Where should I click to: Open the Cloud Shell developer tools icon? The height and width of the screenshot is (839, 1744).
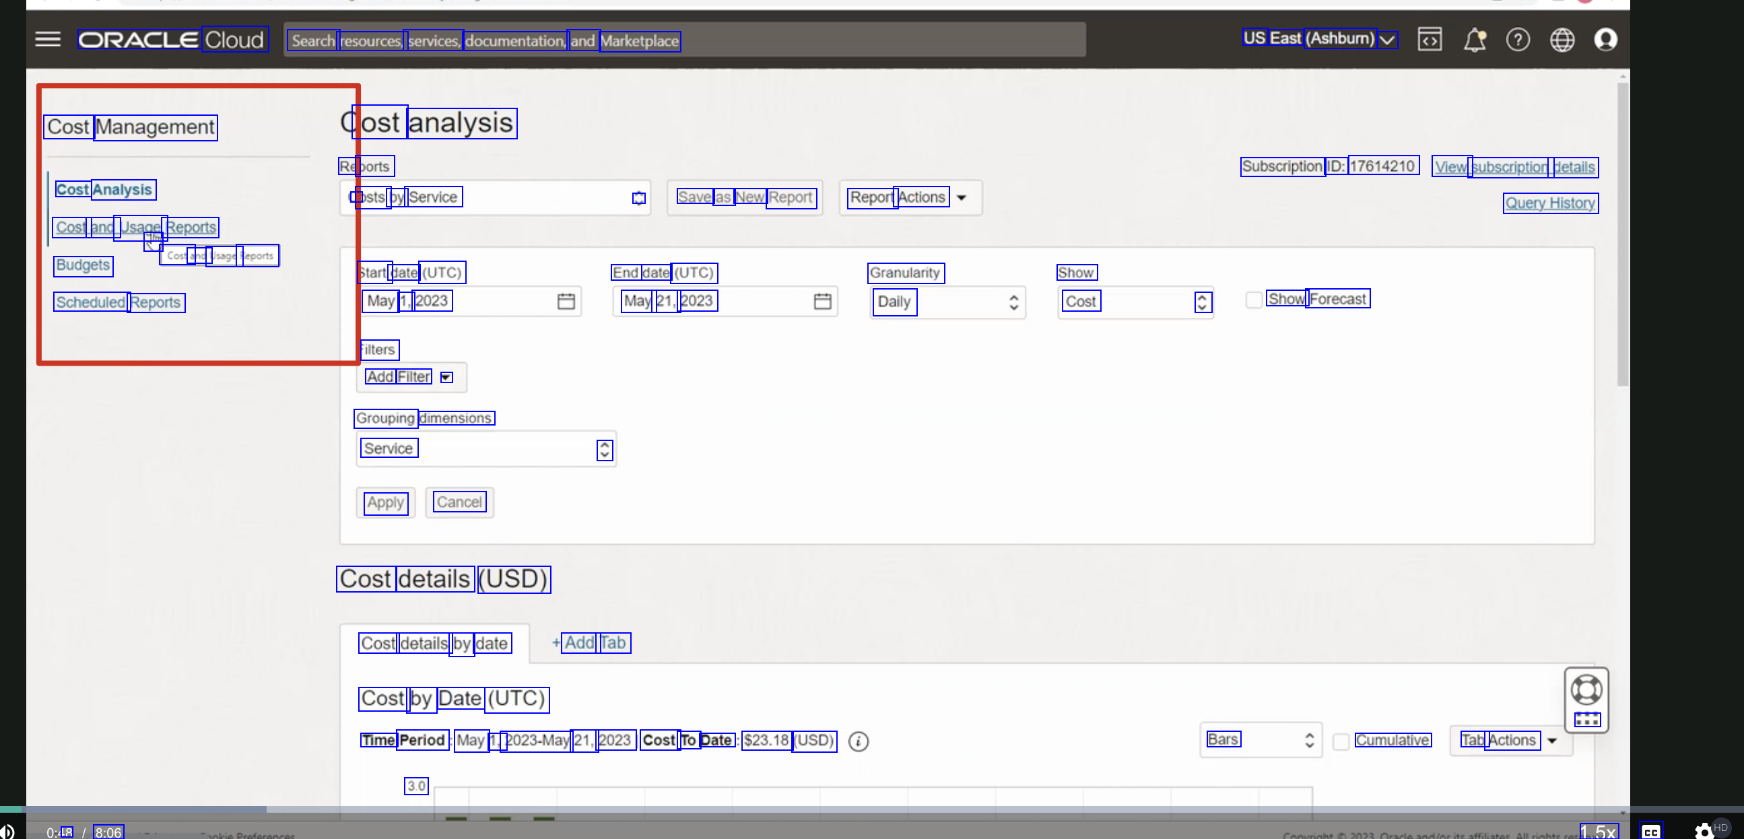pos(1429,39)
